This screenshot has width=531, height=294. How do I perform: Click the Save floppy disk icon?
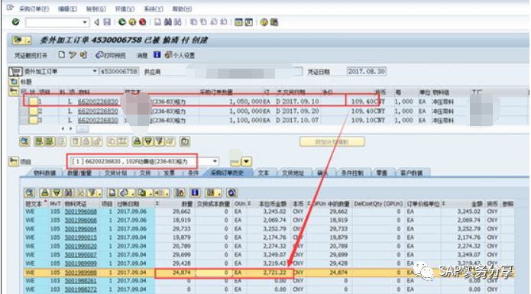tap(107, 22)
